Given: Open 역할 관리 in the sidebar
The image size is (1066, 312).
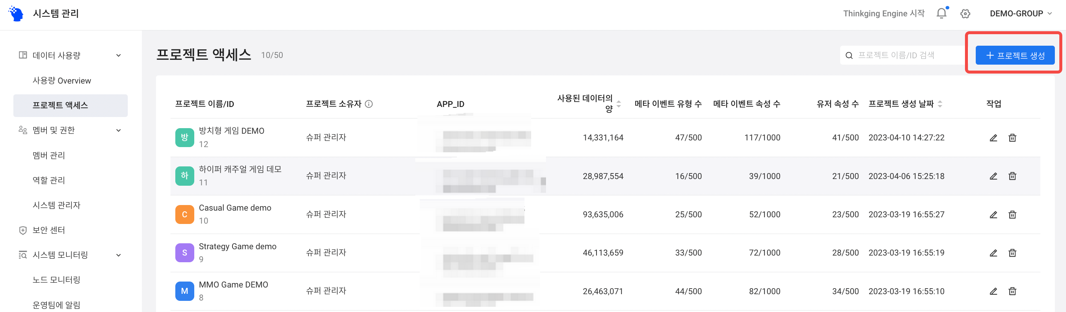Looking at the screenshot, I should click(49, 180).
